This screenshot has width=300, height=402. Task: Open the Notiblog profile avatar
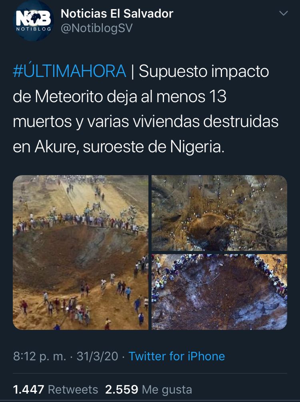pos(33,20)
